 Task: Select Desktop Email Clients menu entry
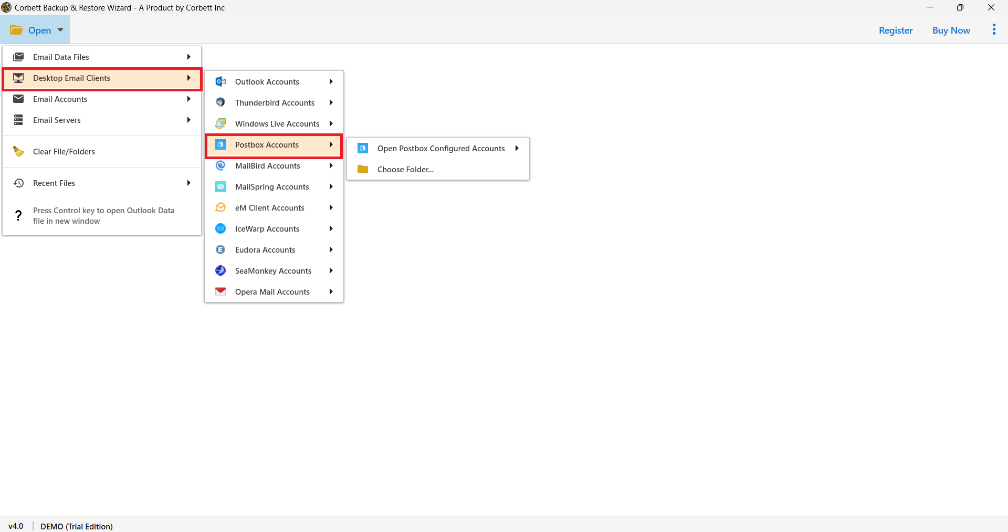(x=102, y=78)
